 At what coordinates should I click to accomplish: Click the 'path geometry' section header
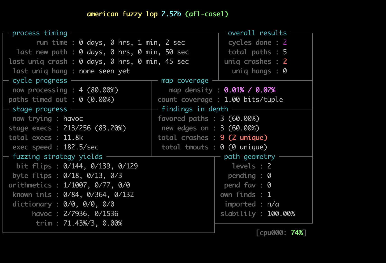pyautogui.click(x=250, y=157)
